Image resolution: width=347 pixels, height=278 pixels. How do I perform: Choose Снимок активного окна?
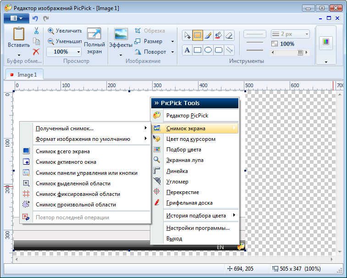tap(85, 162)
